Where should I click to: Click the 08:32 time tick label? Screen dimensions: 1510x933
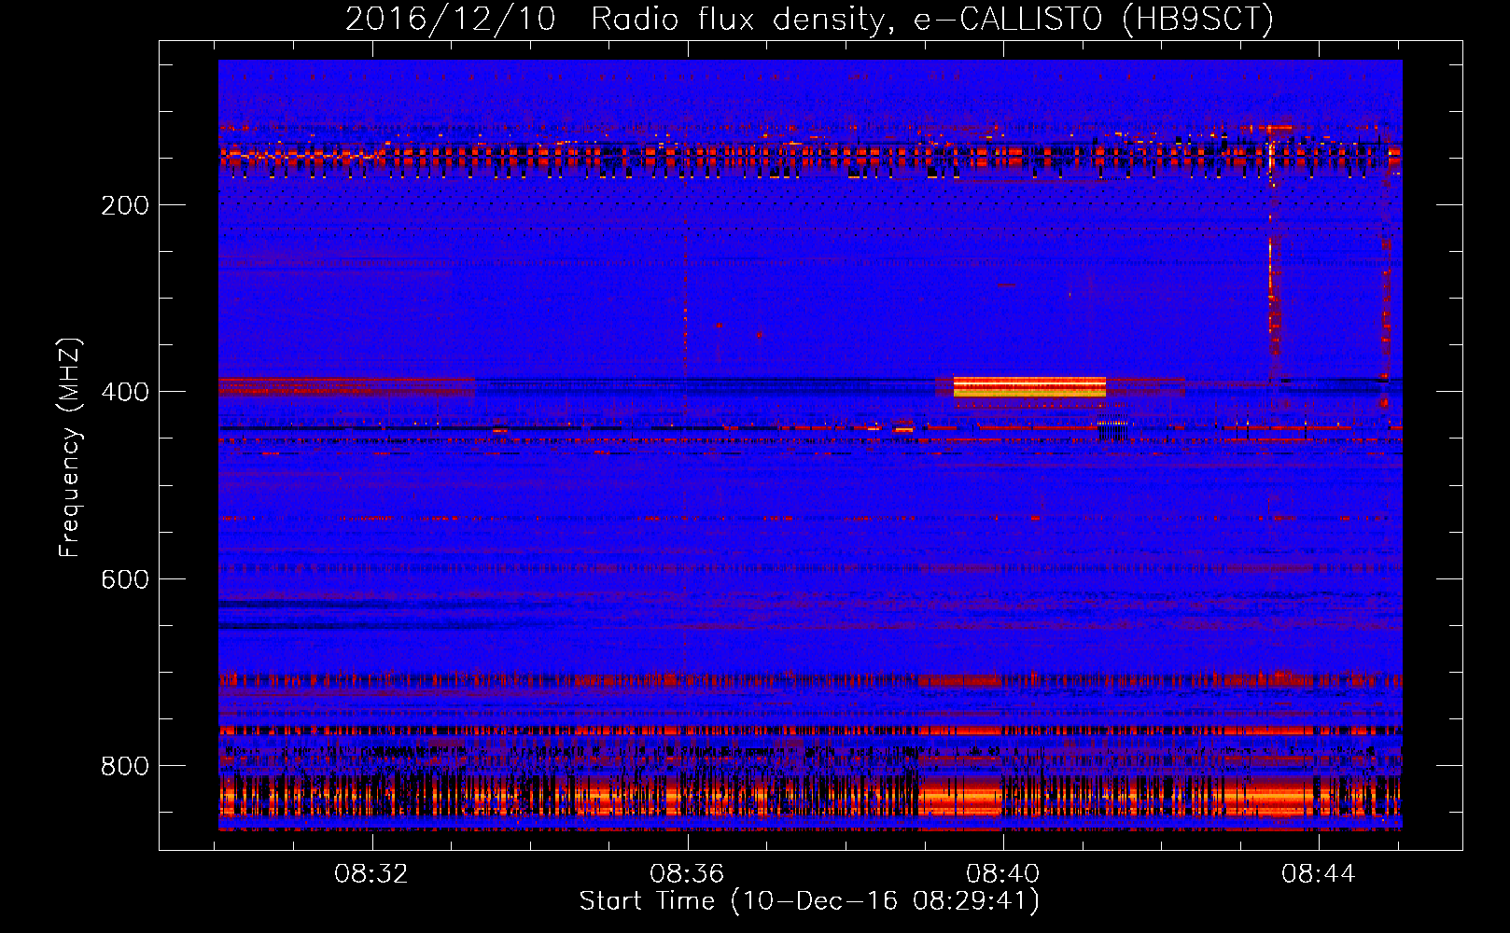coord(371,874)
